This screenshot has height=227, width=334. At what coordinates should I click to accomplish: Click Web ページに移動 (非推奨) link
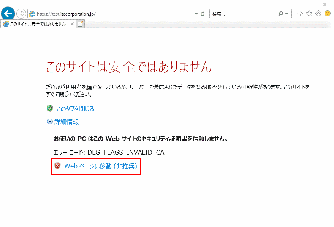point(101,166)
